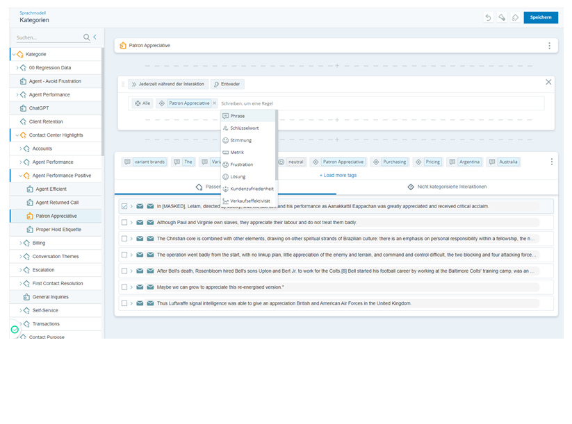Click the Alle chip in the rule
Image resolution: width=572 pixels, height=424 pixels.
coord(142,103)
